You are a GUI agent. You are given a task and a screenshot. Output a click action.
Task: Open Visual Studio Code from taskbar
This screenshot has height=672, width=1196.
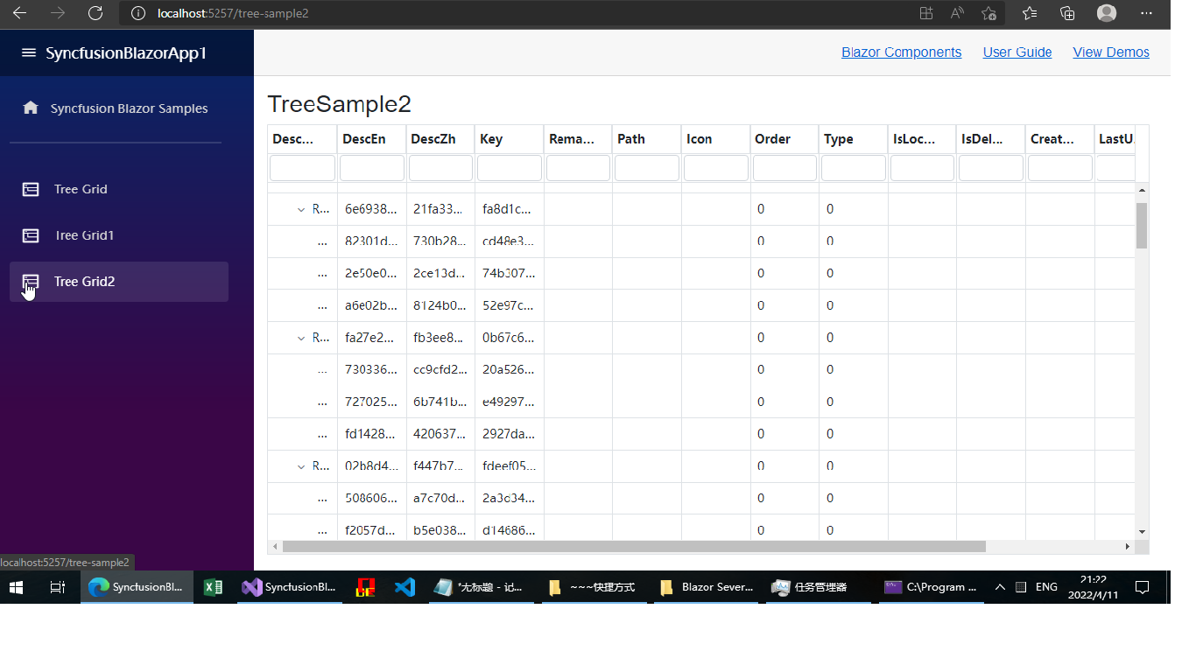click(x=405, y=587)
